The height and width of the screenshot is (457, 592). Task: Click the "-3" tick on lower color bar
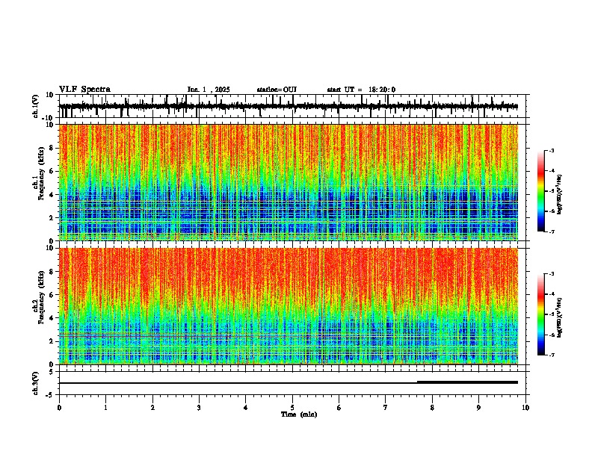coord(551,274)
